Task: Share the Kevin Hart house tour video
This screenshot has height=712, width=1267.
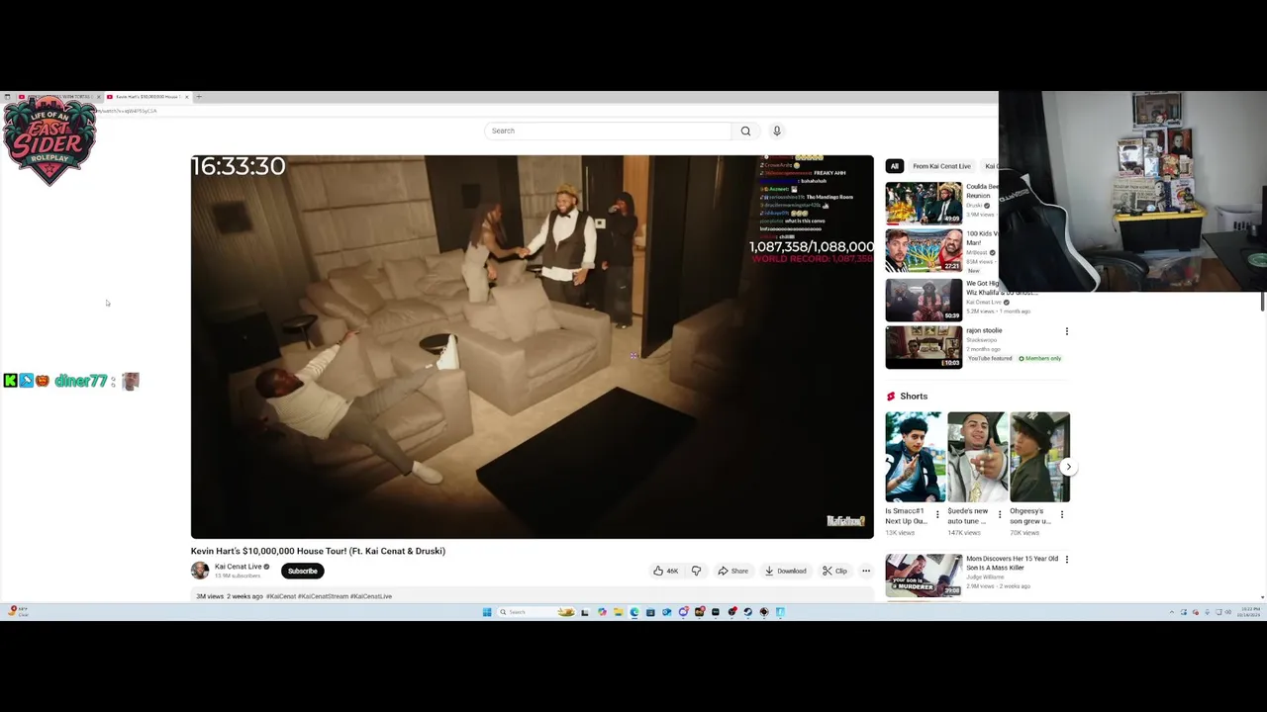Action: 733,571
